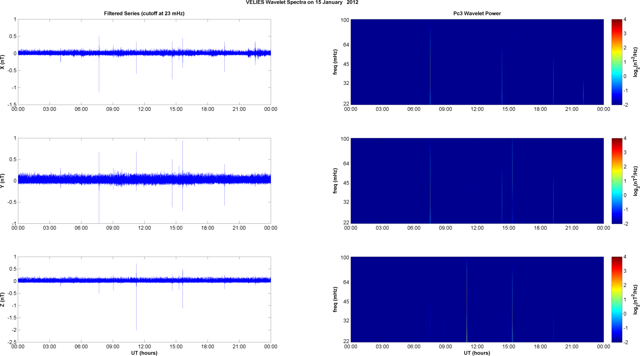
Task: Click '100' frequency tick of top spectrogram
Action: pyautogui.click(x=345, y=20)
